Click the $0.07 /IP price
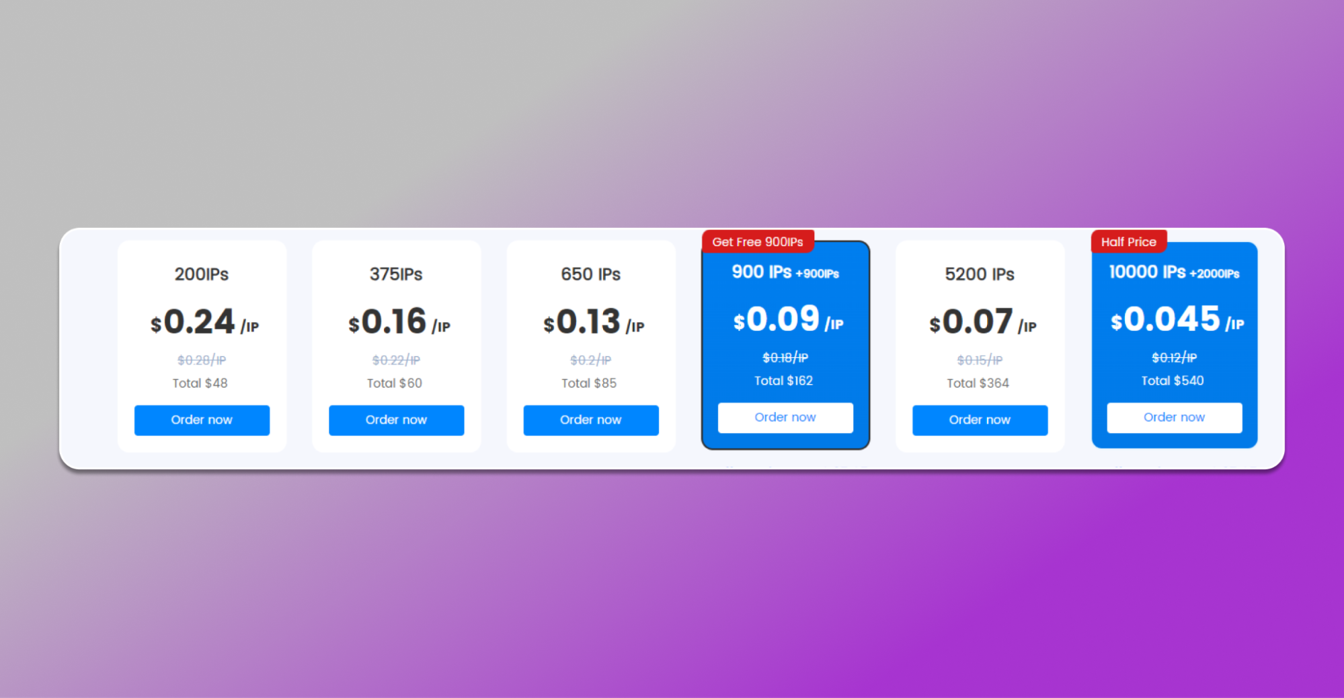This screenshot has height=698, width=1344. 982,321
